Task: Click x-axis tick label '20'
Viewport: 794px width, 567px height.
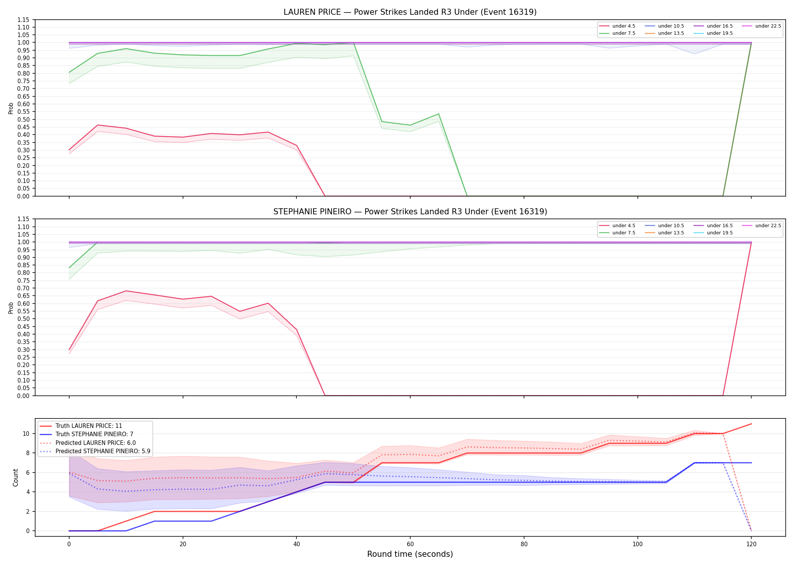Action: pos(183,544)
